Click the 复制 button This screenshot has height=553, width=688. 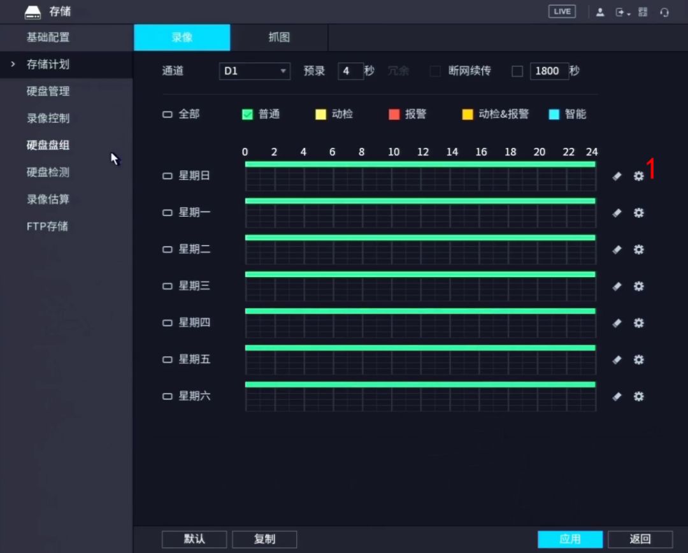[264, 539]
